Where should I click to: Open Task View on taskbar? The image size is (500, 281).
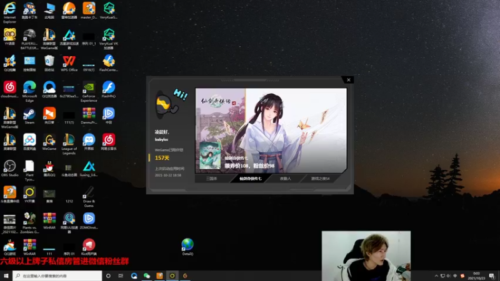point(121,276)
